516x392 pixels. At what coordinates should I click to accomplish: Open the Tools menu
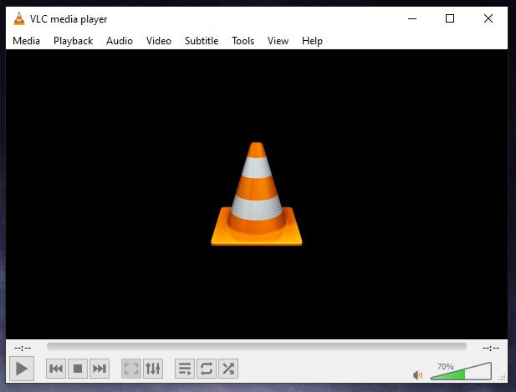(243, 41)
